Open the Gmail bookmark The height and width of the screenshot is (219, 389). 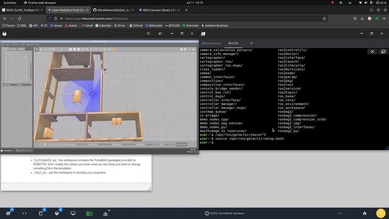tap(87, 26)
